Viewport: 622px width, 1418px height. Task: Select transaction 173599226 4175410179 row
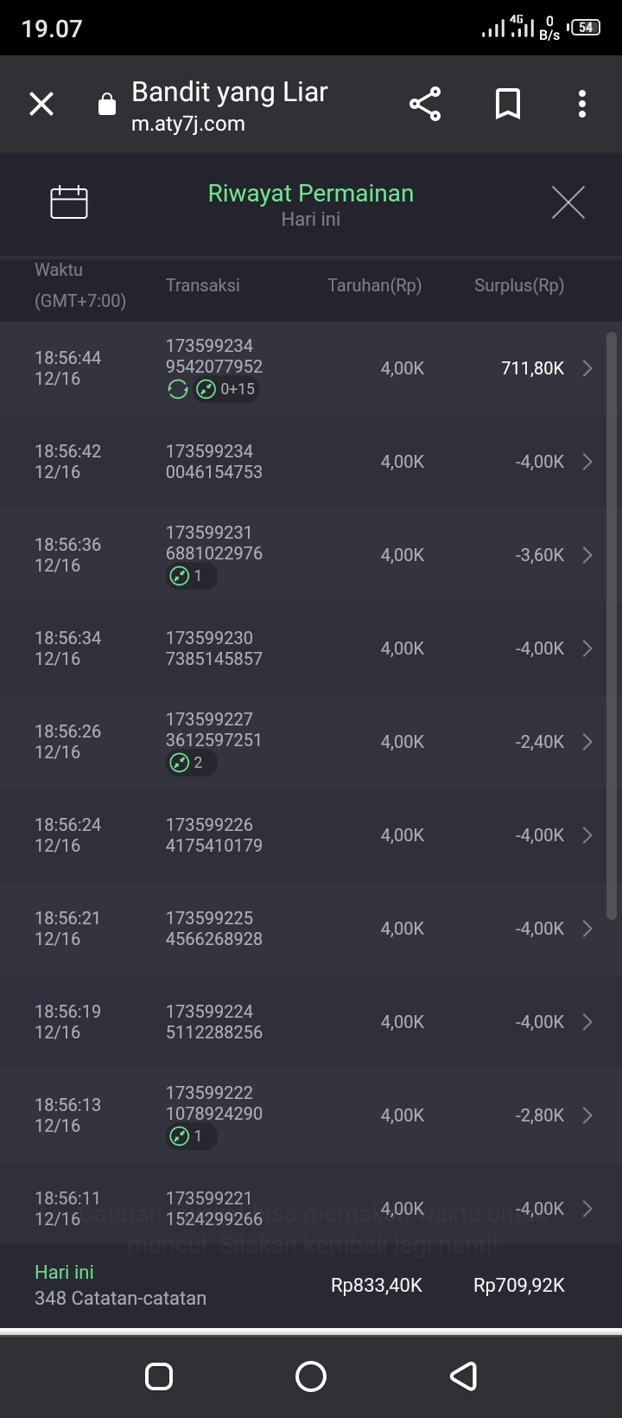tap(214, 835)
